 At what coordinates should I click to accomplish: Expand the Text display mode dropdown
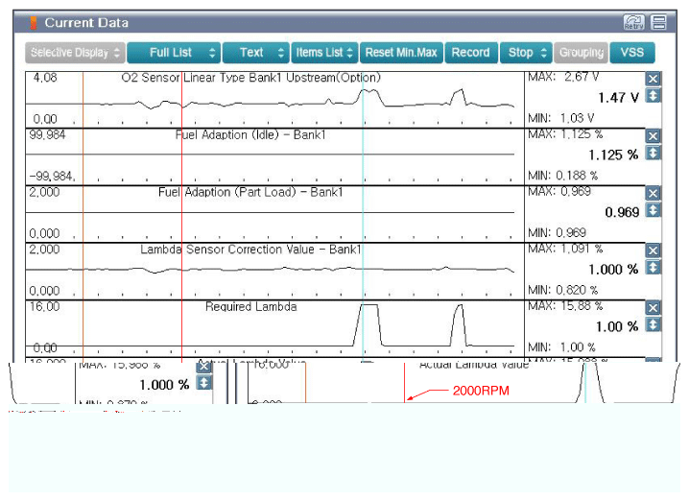pos(255,53)
